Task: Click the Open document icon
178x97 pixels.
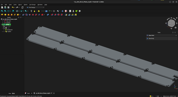Action: pos(5,7)
